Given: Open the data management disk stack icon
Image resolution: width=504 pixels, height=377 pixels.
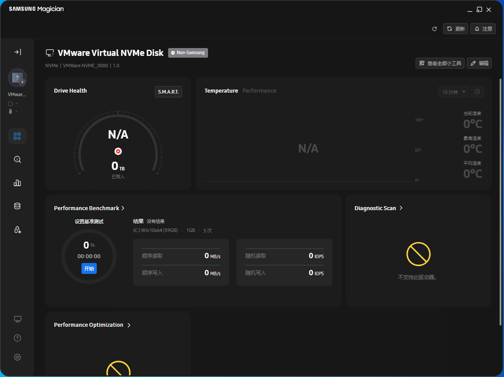Looking at the screenshot, I should [17, 206].
